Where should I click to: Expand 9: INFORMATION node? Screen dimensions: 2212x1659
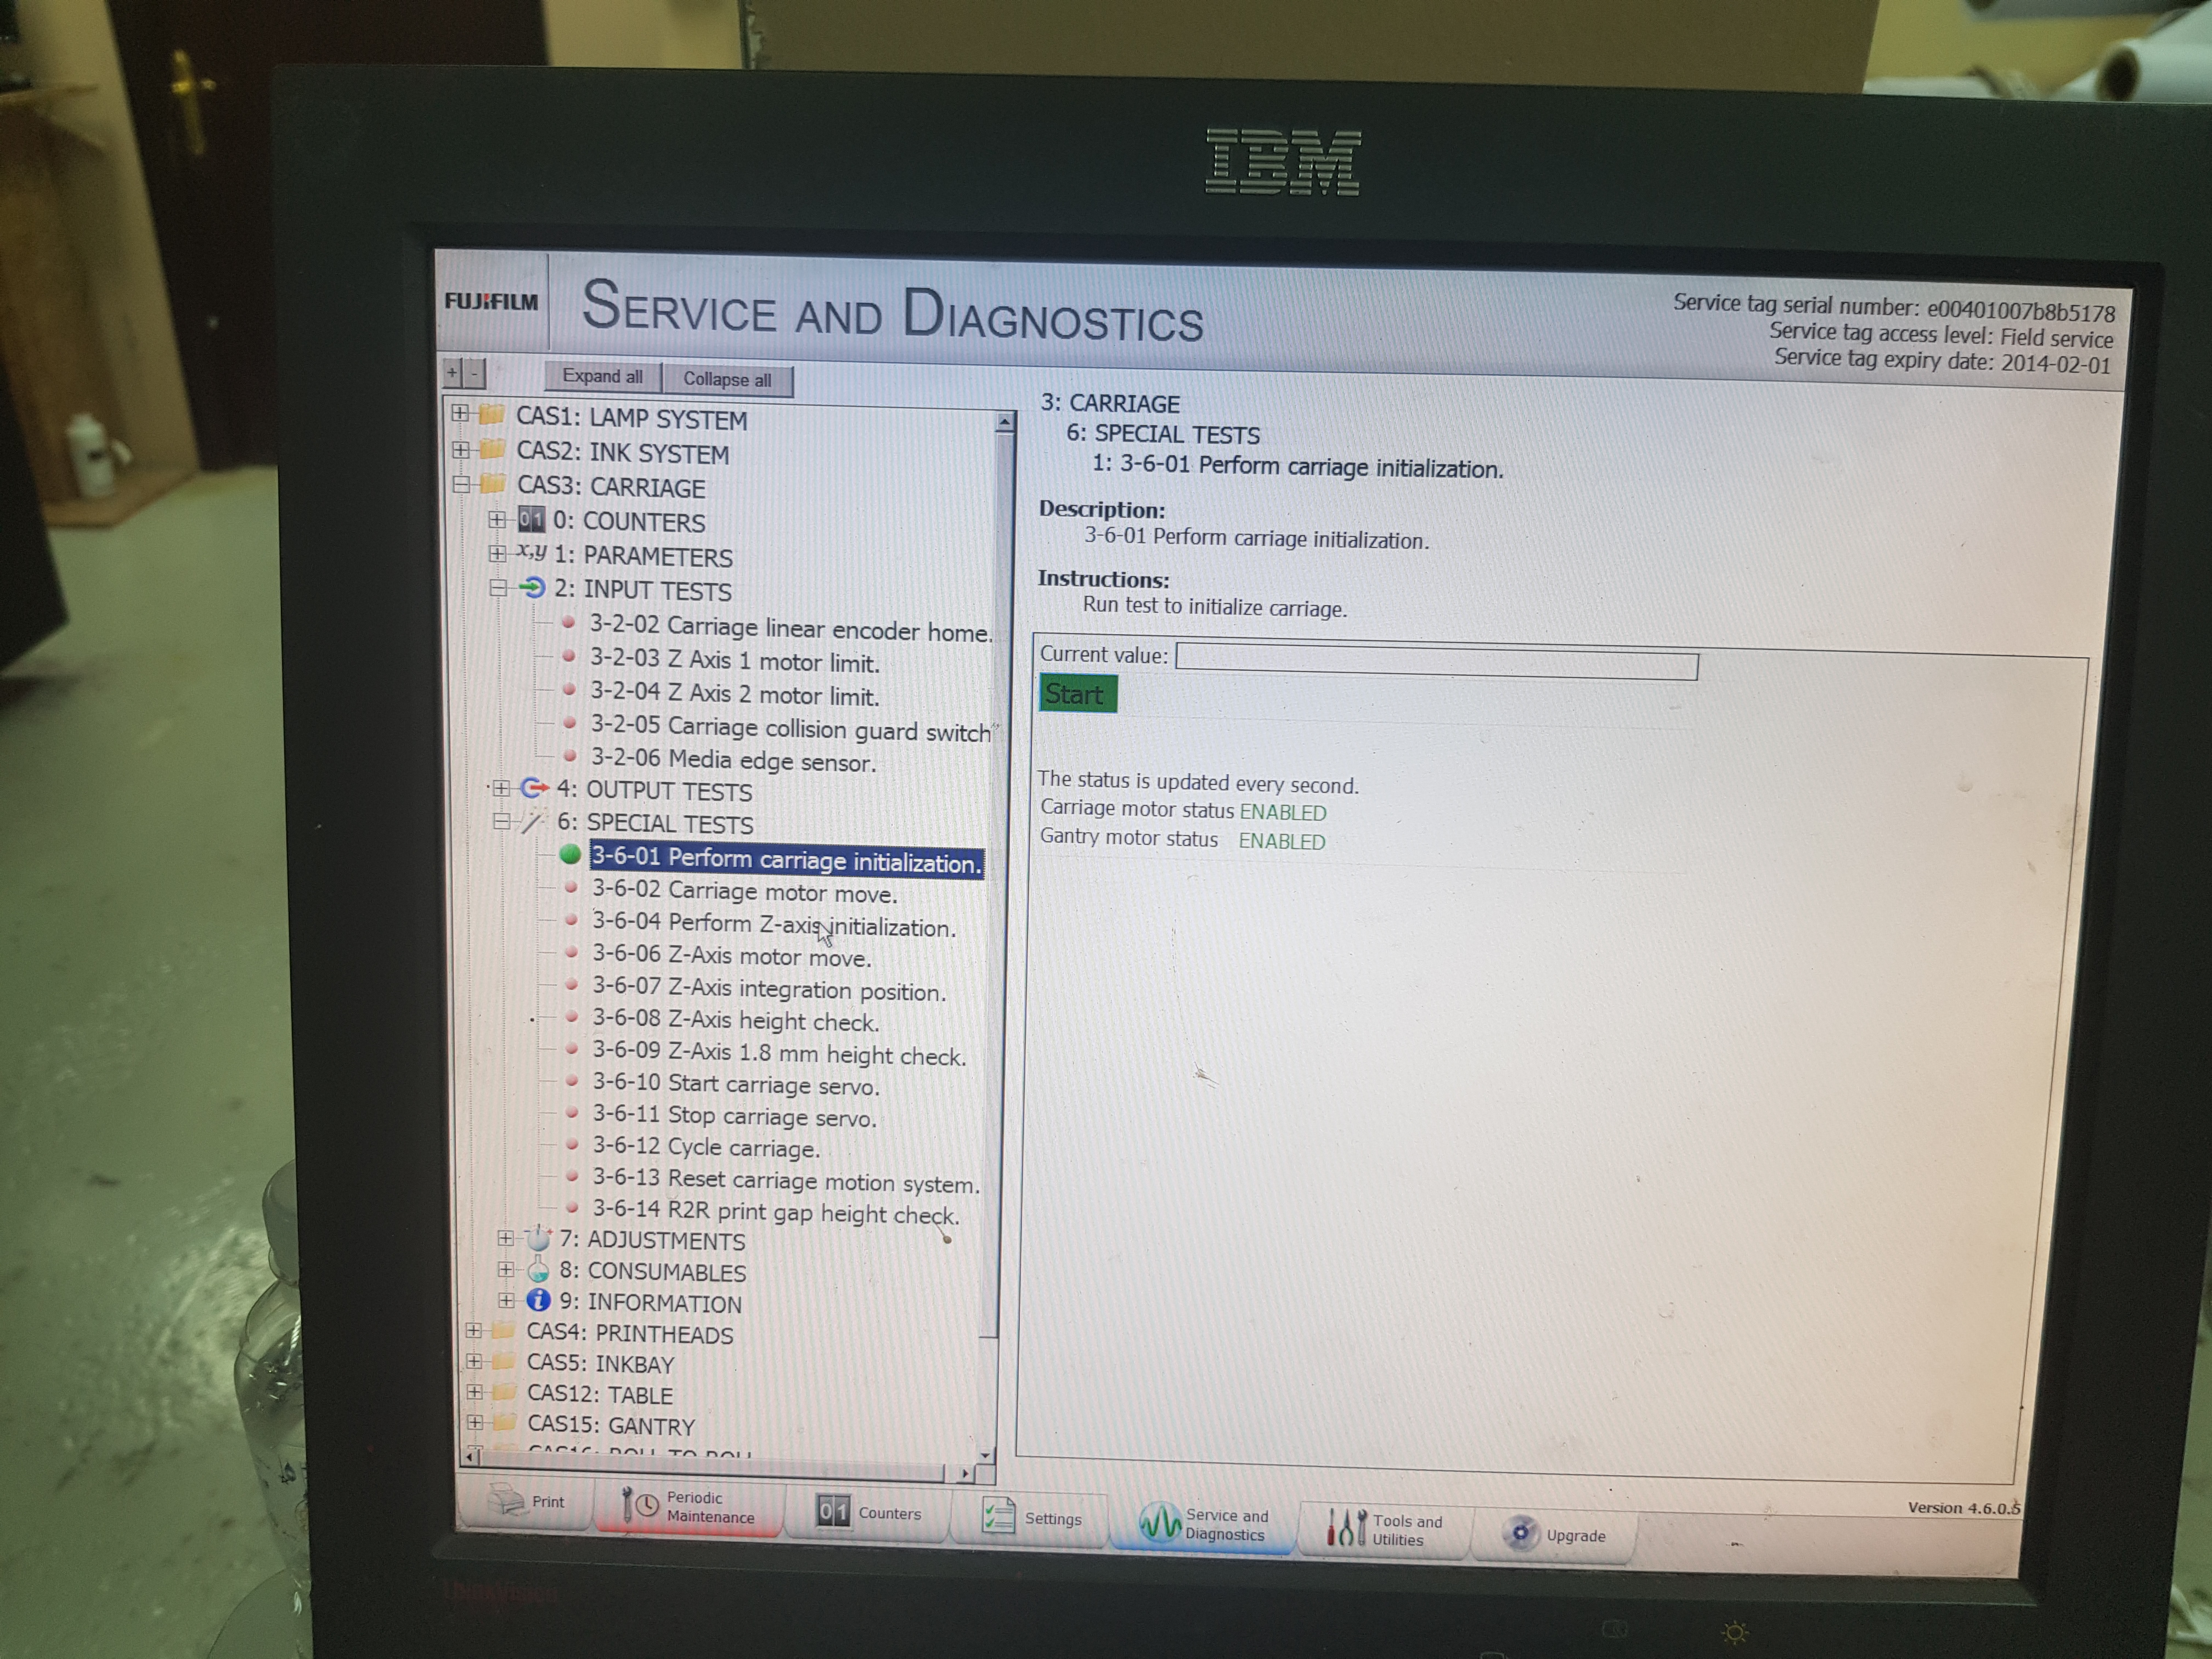pyautogui.click(x=506, y=1300)
